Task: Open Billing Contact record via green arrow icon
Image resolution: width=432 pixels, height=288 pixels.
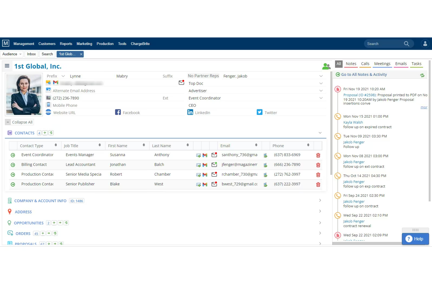Action: tap(13, 165)
